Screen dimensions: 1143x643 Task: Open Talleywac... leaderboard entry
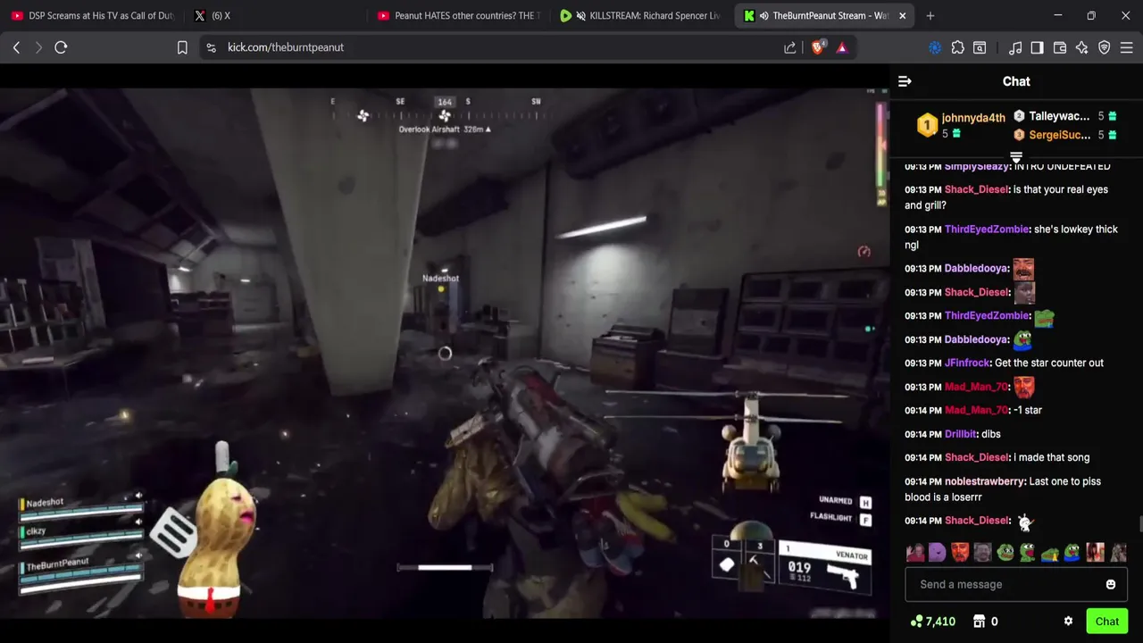1059,116
